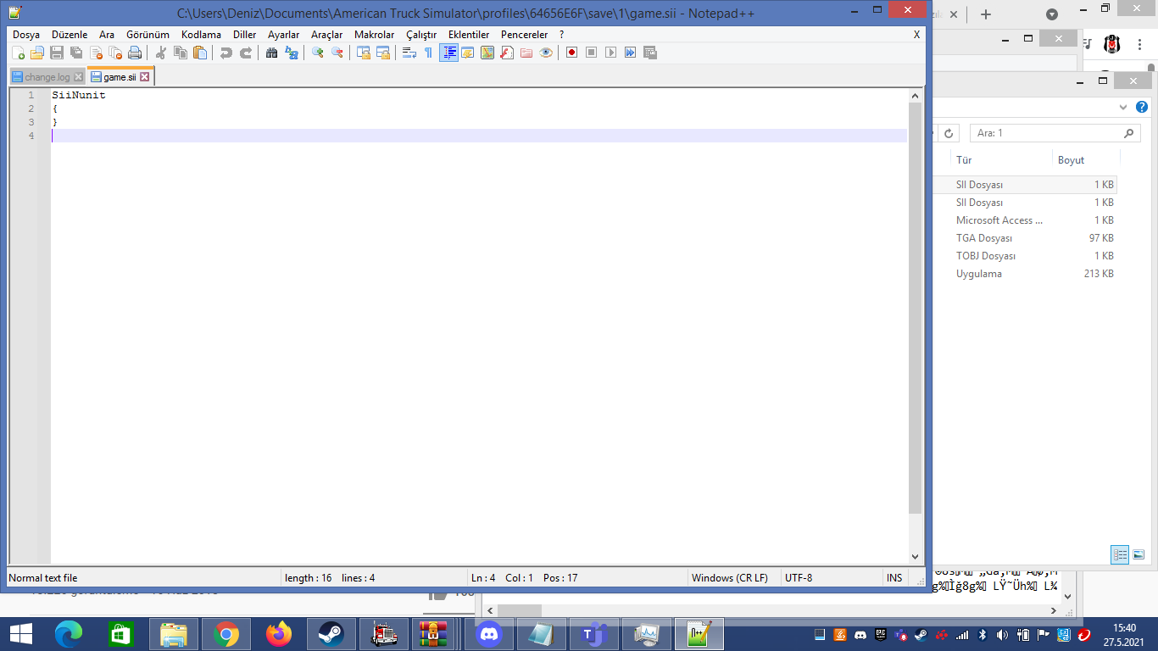Open the Ara menu

[x=107, y=35]
